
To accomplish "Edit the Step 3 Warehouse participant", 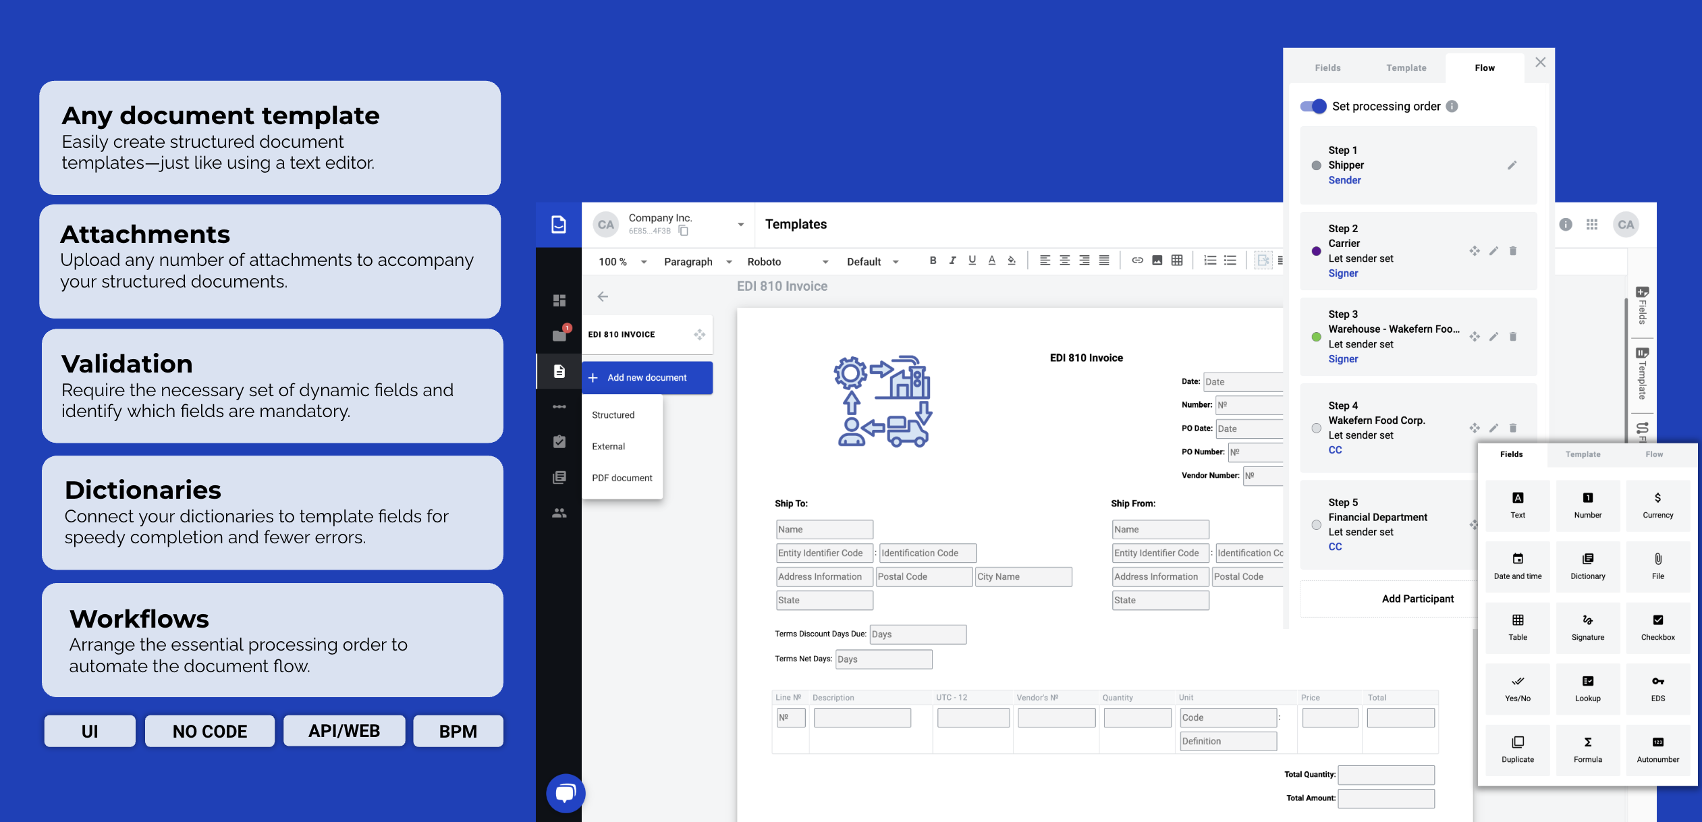I will (1493, 337).
